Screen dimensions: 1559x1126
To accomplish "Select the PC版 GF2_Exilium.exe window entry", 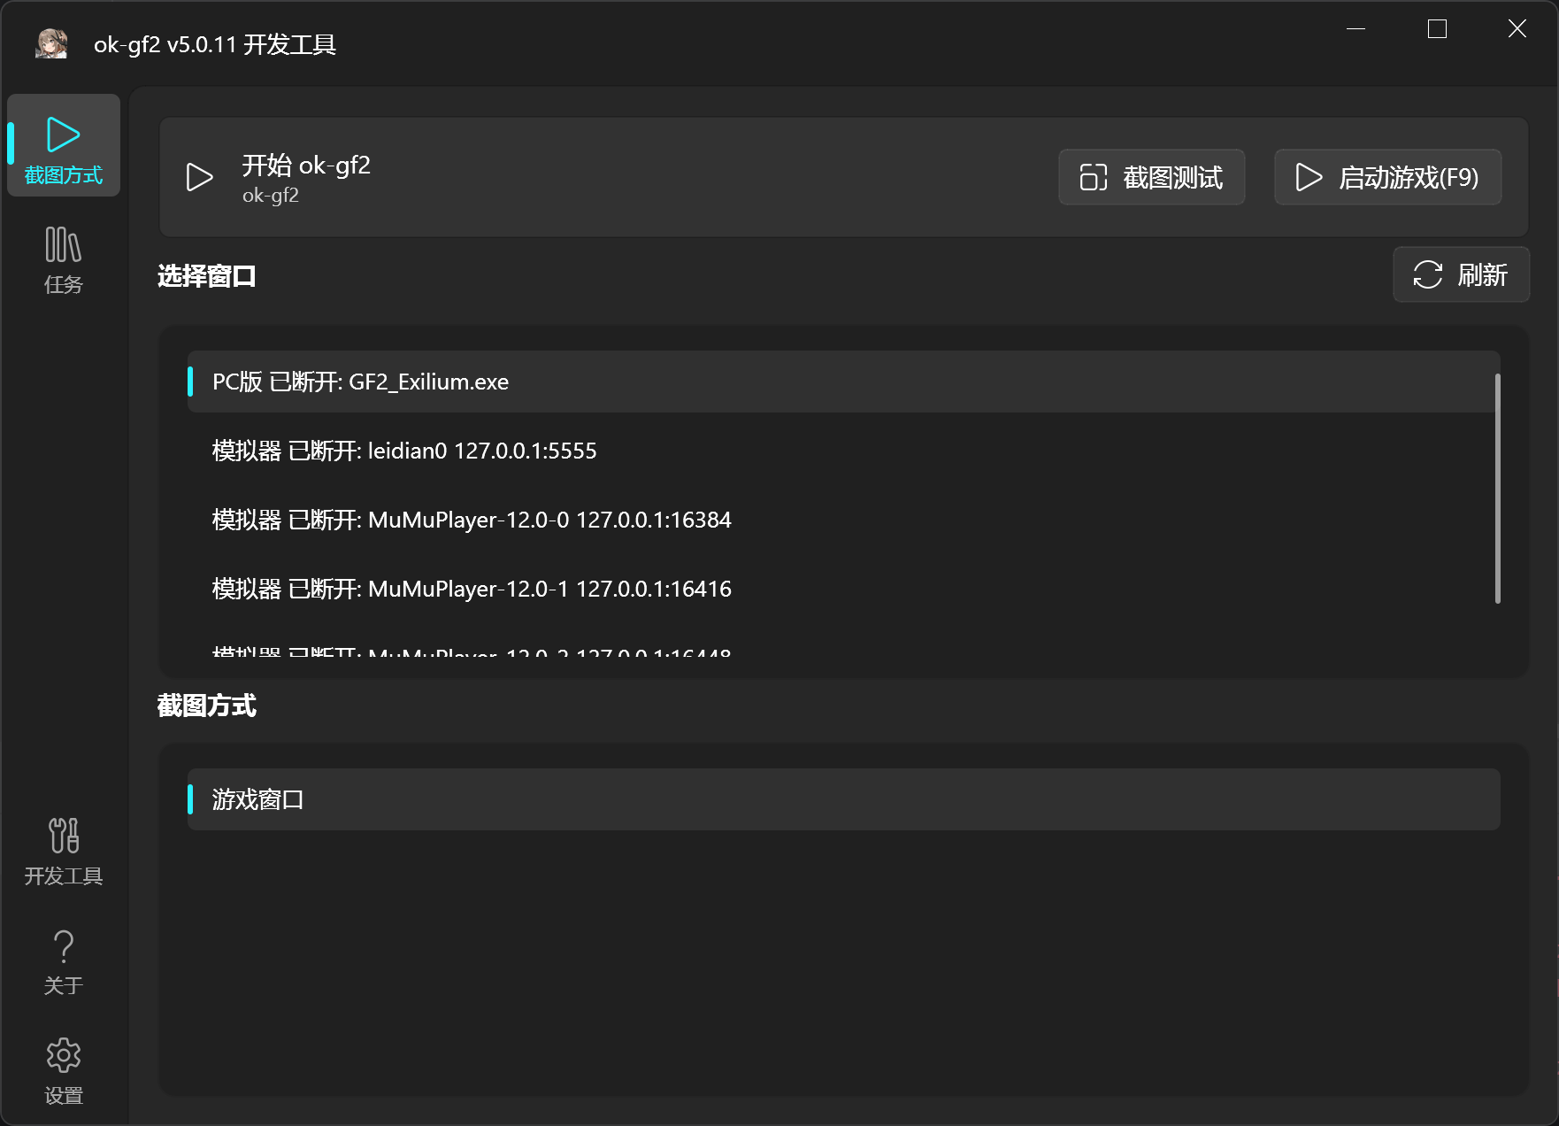I will 619,382.
